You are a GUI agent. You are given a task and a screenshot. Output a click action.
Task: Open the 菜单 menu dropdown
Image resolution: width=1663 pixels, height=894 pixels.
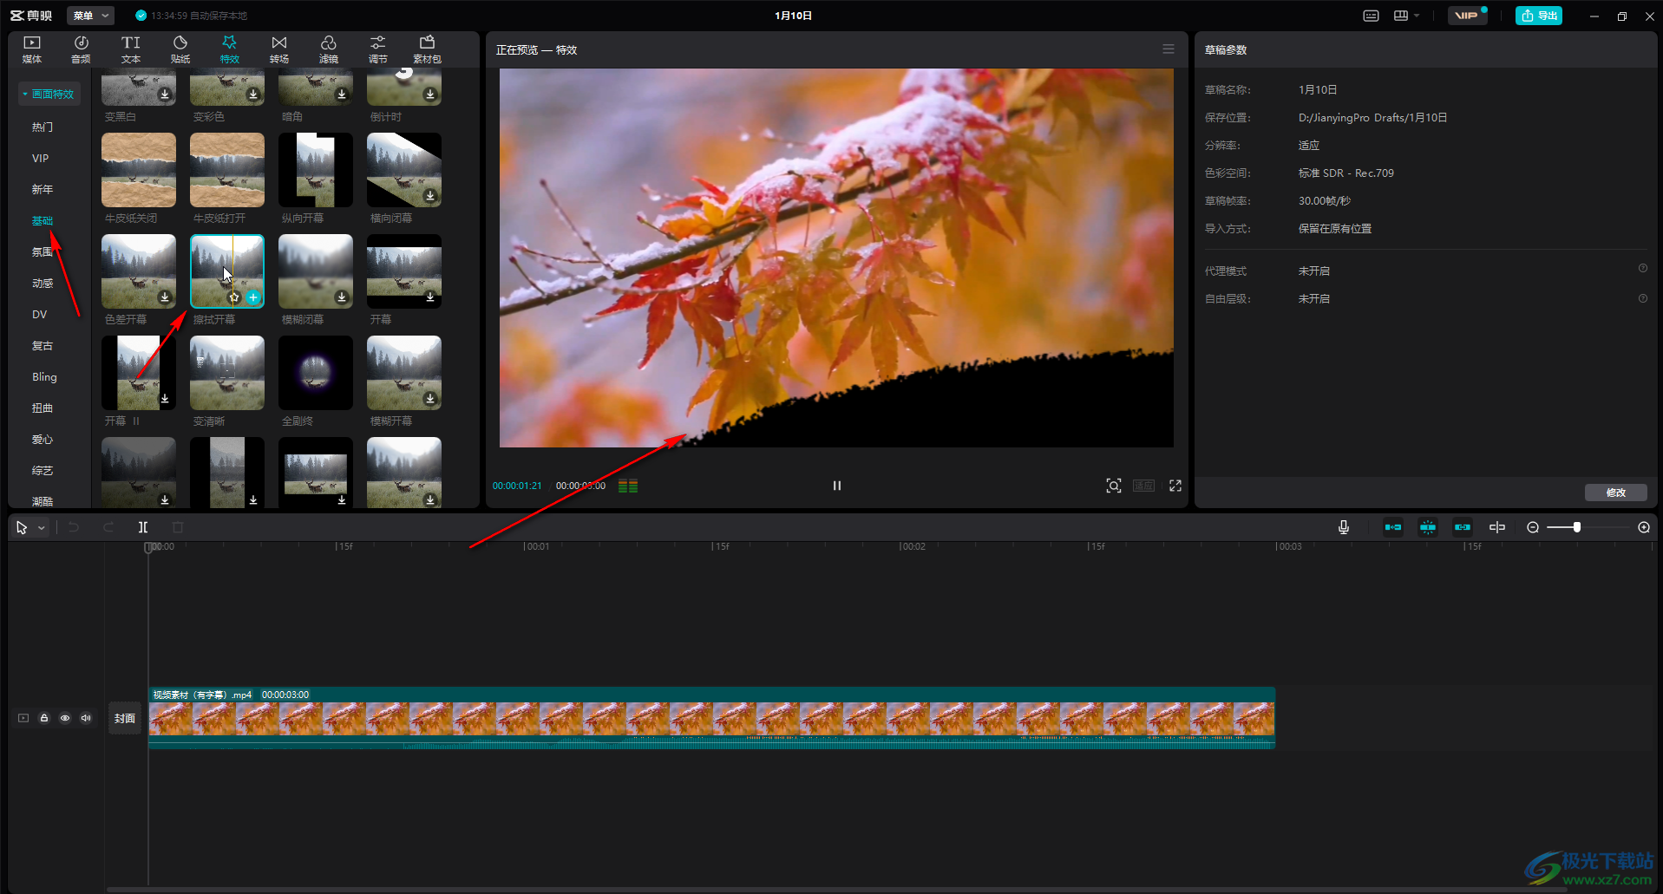pos(91,16)
